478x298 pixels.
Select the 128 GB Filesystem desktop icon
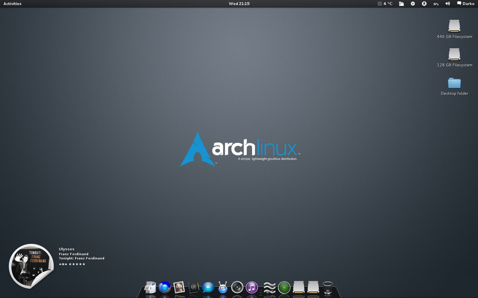454,57
